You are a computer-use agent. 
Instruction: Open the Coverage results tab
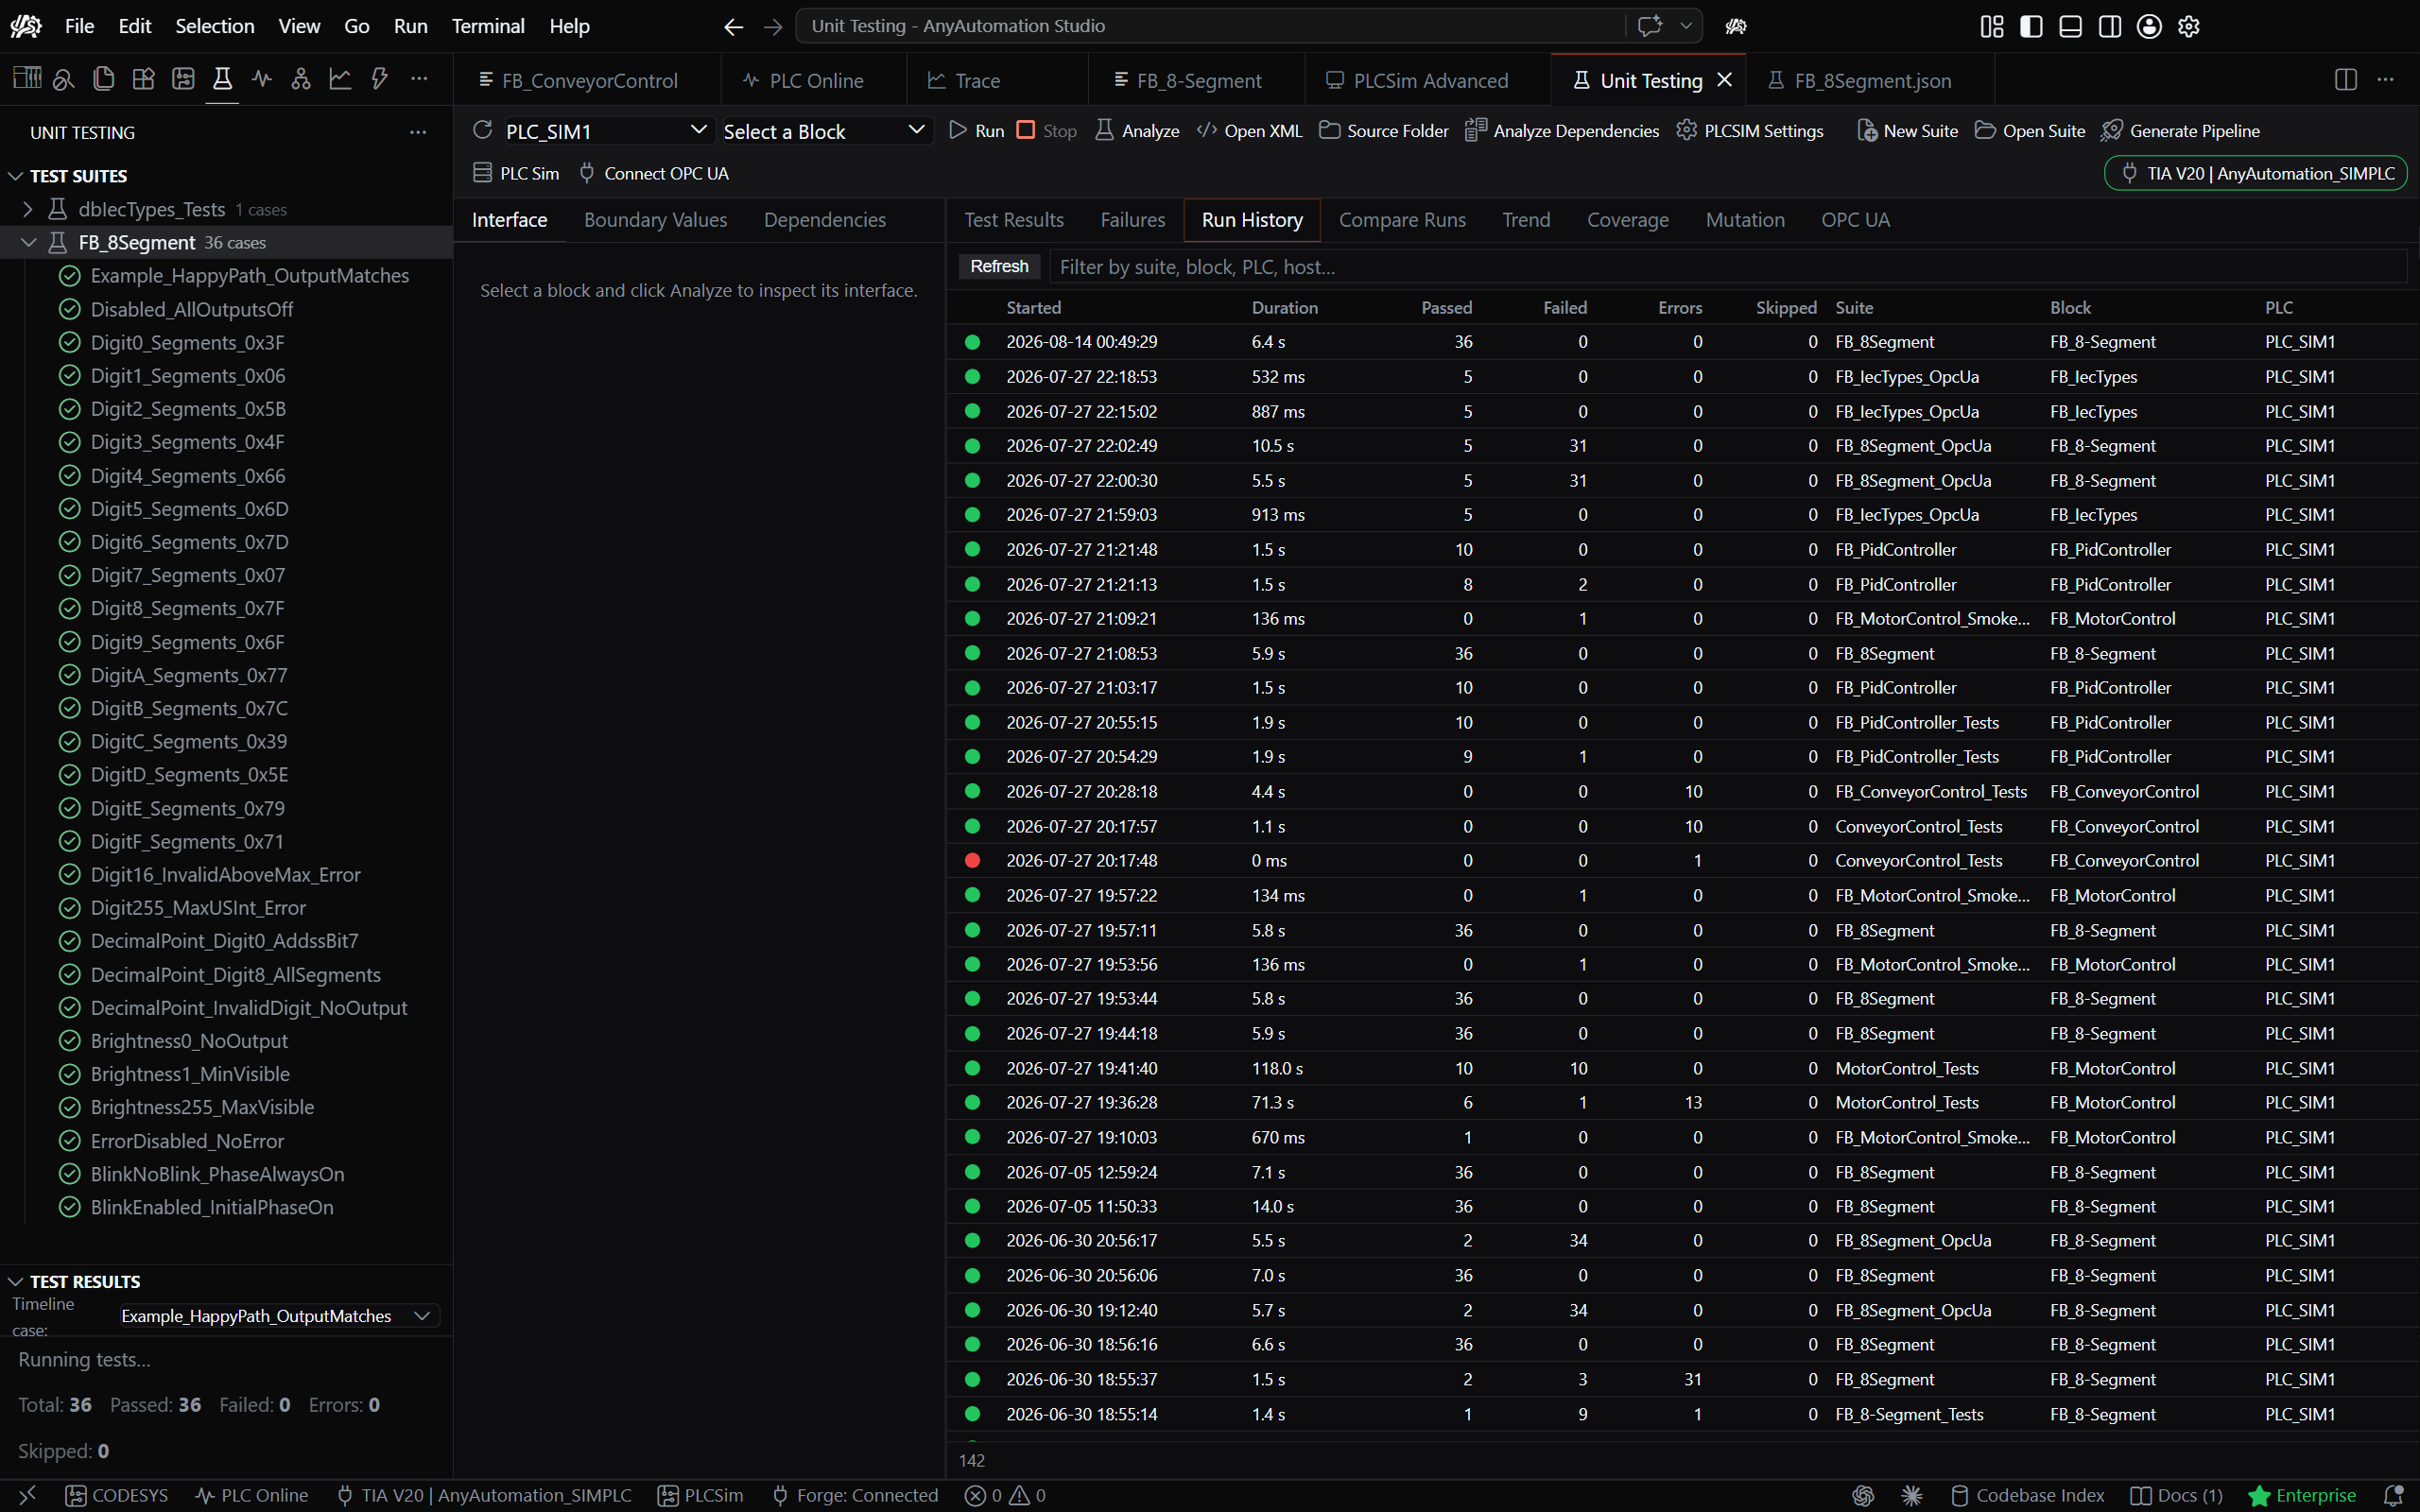[x=1627, y=220]
